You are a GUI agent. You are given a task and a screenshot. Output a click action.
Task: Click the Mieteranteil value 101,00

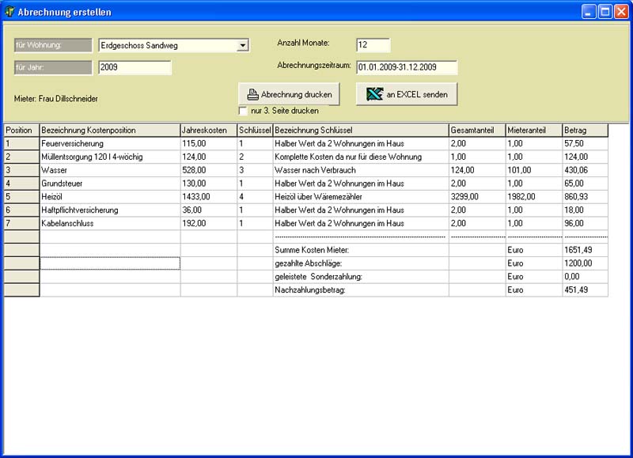533,170
